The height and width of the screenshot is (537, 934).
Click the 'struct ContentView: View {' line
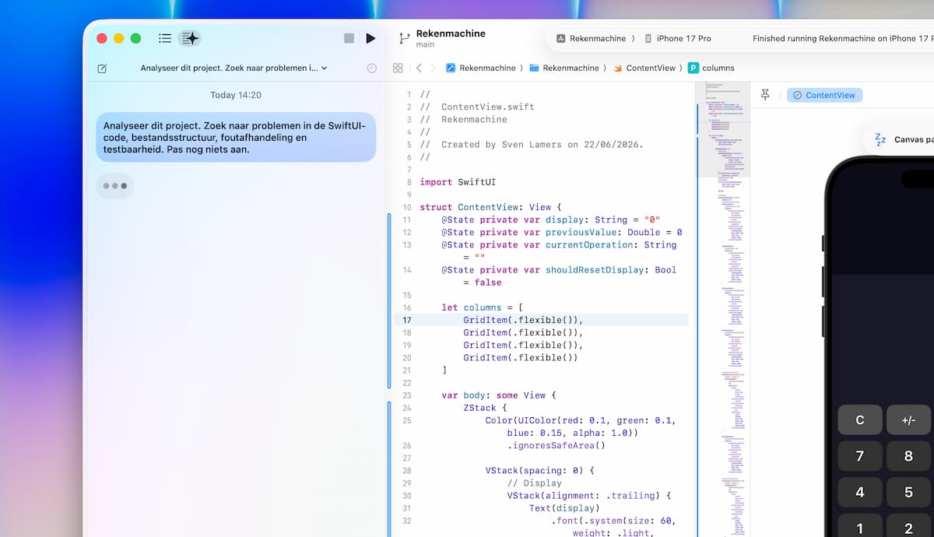pyautogui.click(x=490, y=207)
